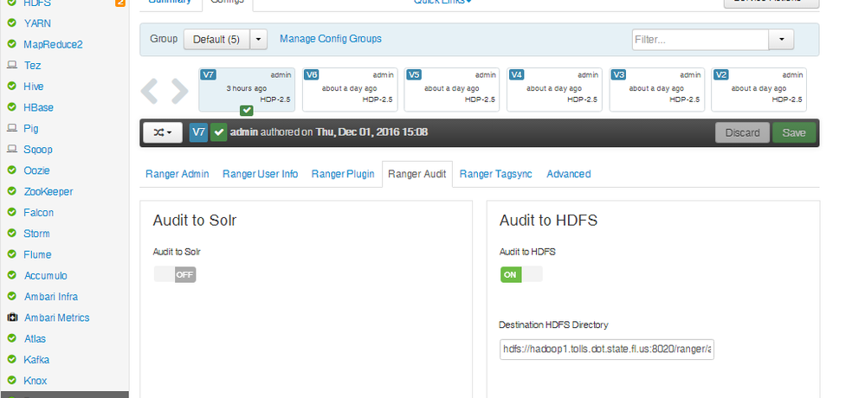Select the V2 config version card
Image resolution: width=865 pixels, height=398 pixels.
pyautogui.click(x=759, y=89)
